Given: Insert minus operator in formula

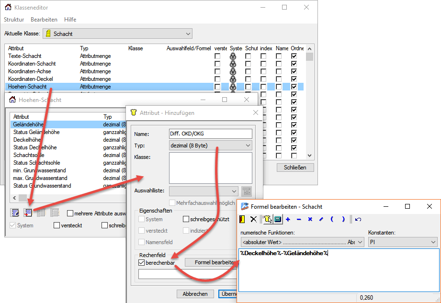Looking at the screenshot, I should 299,219.
